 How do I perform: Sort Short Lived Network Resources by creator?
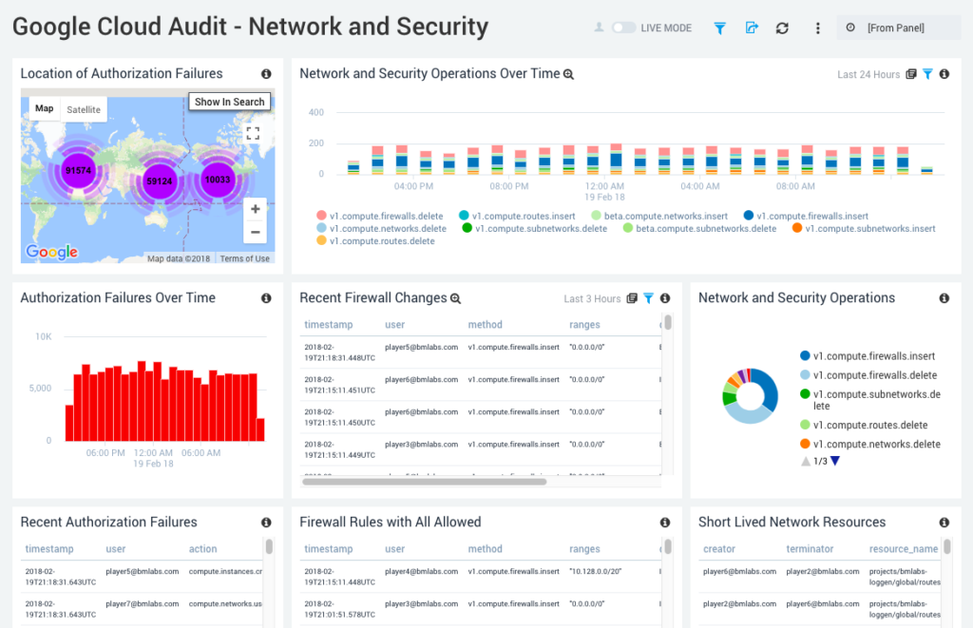pyautogui.click(x=719, y=549)
